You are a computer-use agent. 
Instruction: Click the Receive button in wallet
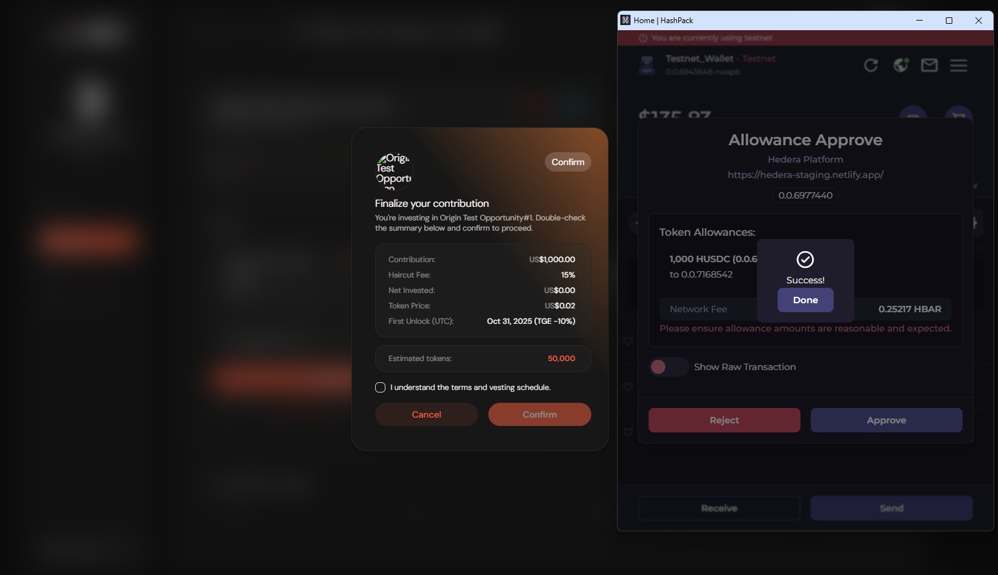click(x=719, y=508)
